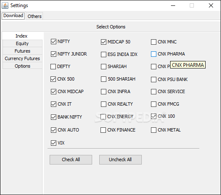Image resolution: width=221 pixels, height=195 pixels.
Task: Open the Others tab
Action: tap(35, 16)
